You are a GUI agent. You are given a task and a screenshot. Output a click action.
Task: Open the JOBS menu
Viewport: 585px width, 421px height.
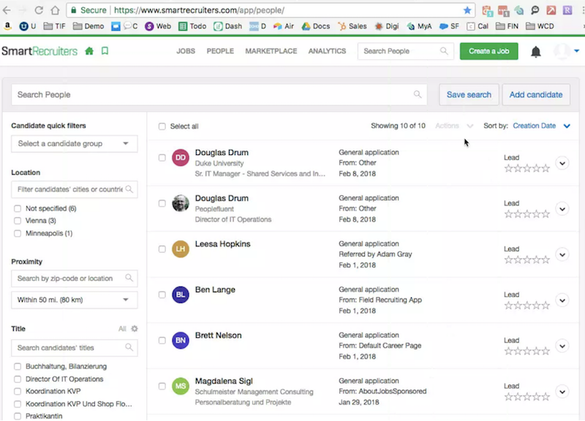pos(186,51)
